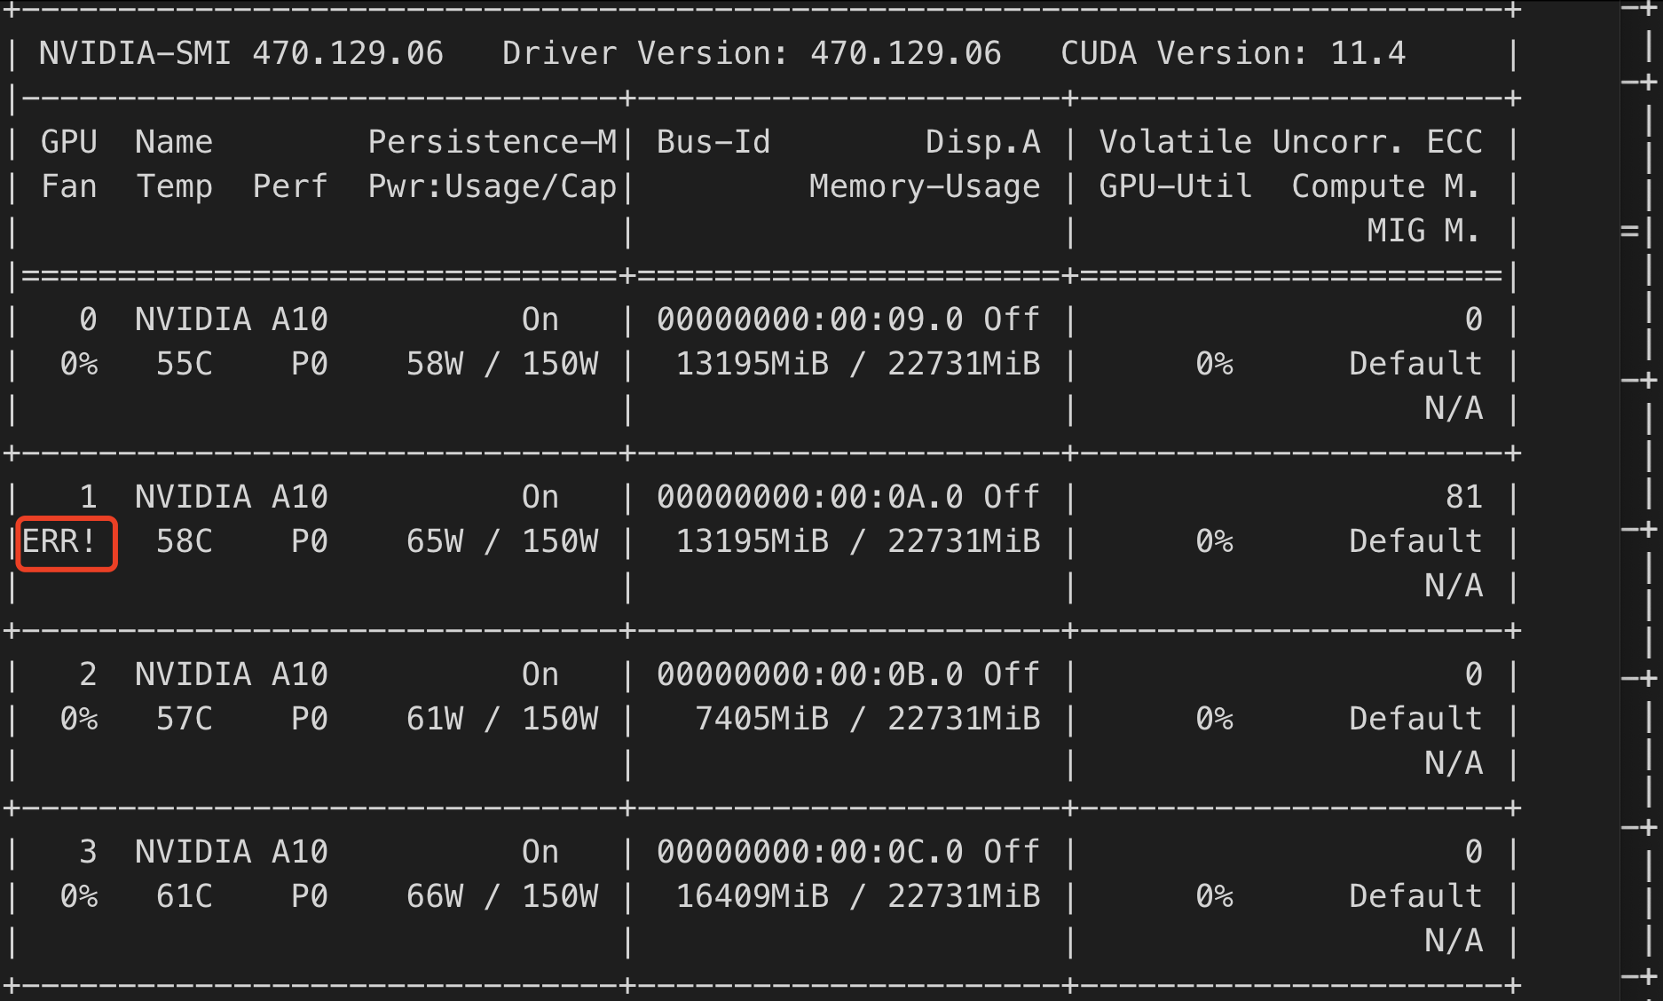This screenshot has height=1001, width=1663.
Task: Click the NVIDIA A10 name in GPU 1 row
Action: point(232,497)
